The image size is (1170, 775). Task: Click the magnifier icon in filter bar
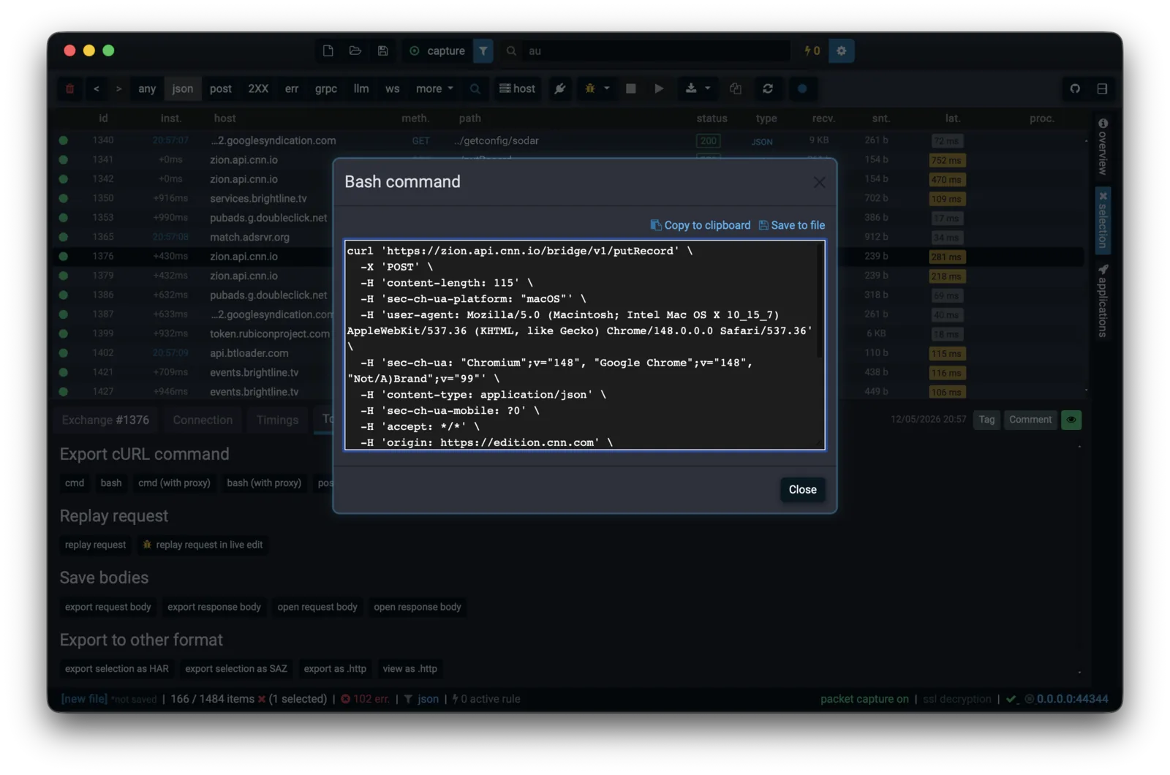tap(475, 88)
